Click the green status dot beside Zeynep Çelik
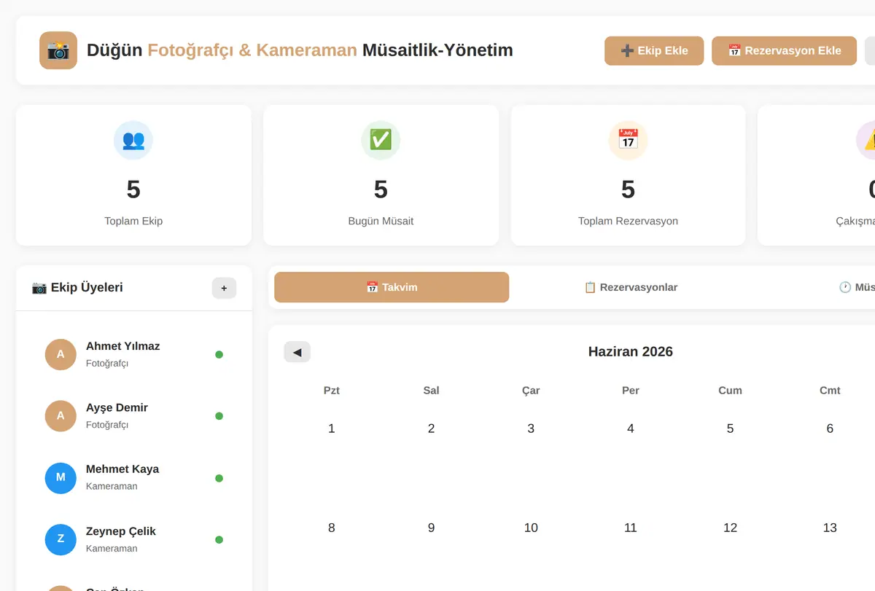The image size is (875, 591). click(x=219, y=540)
